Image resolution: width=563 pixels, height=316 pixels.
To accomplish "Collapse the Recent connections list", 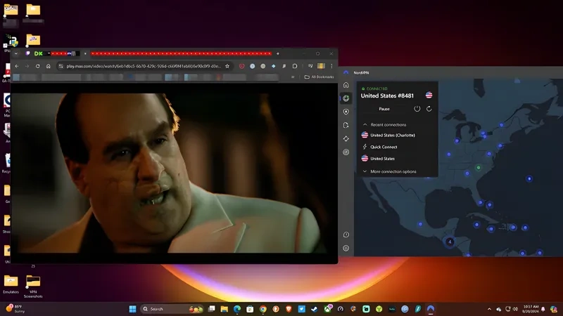I will 365,125.
